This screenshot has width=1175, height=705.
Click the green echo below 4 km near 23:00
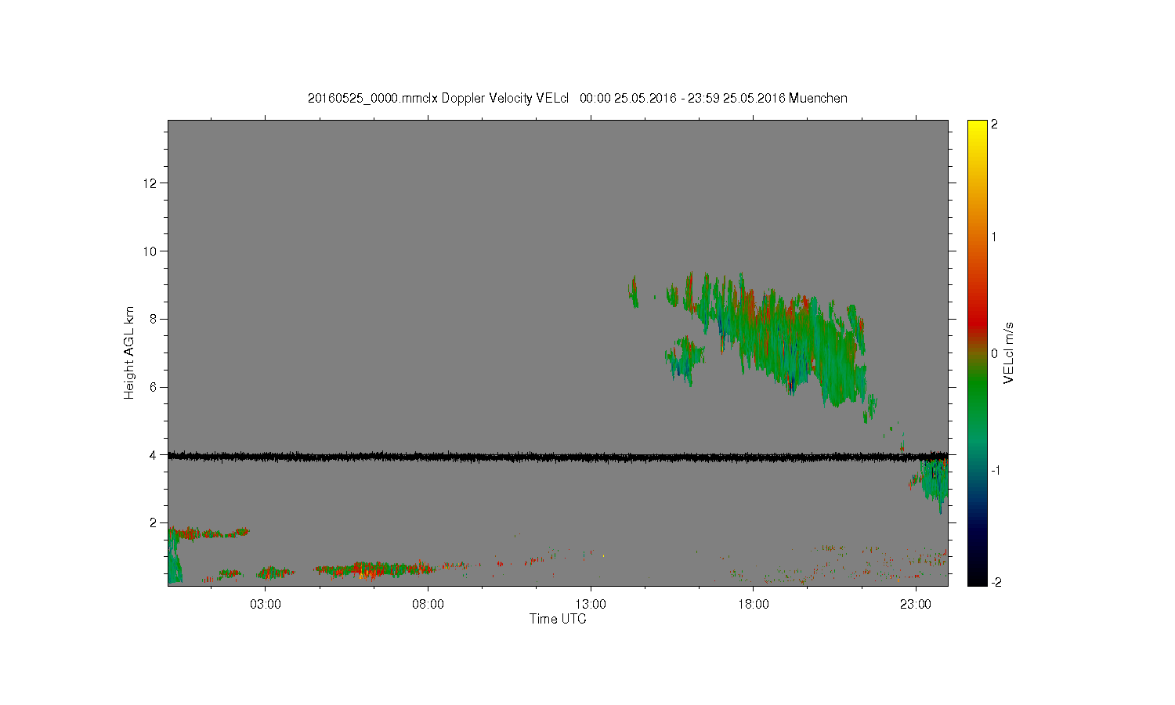[x=934, y=480]
